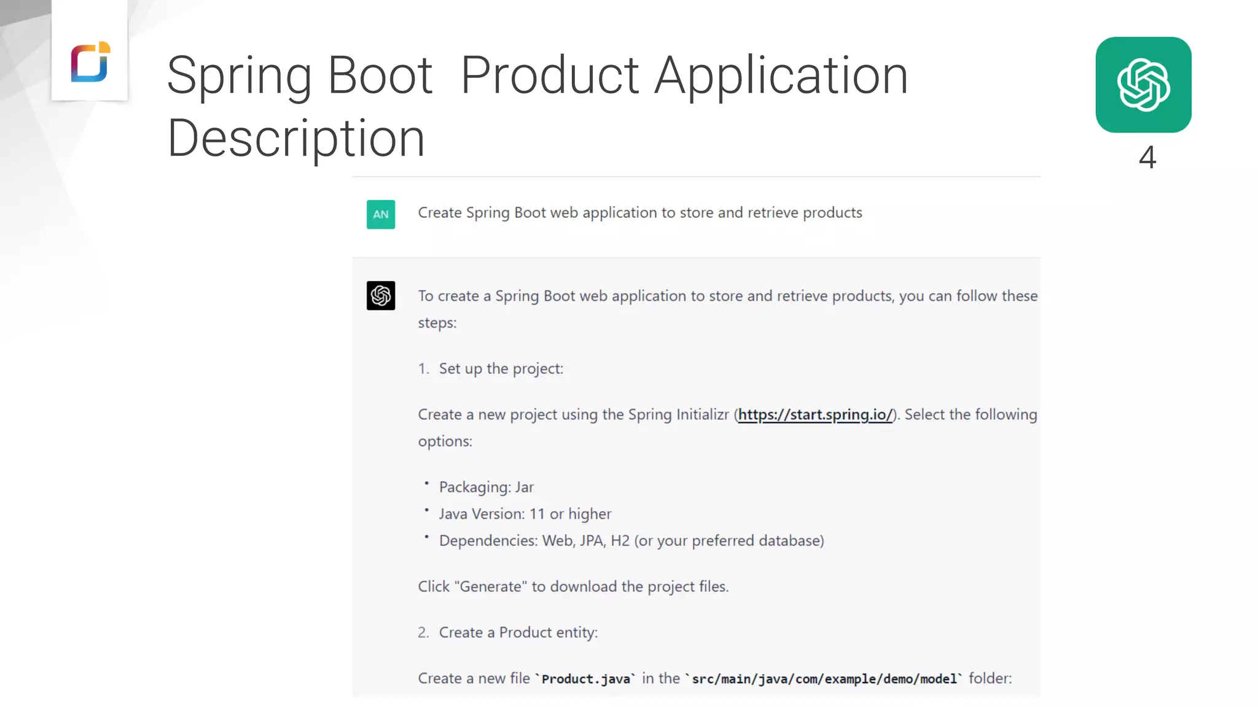
Task: Click the user prompt about creating Spring Boot app
Action: coord(639,213)
